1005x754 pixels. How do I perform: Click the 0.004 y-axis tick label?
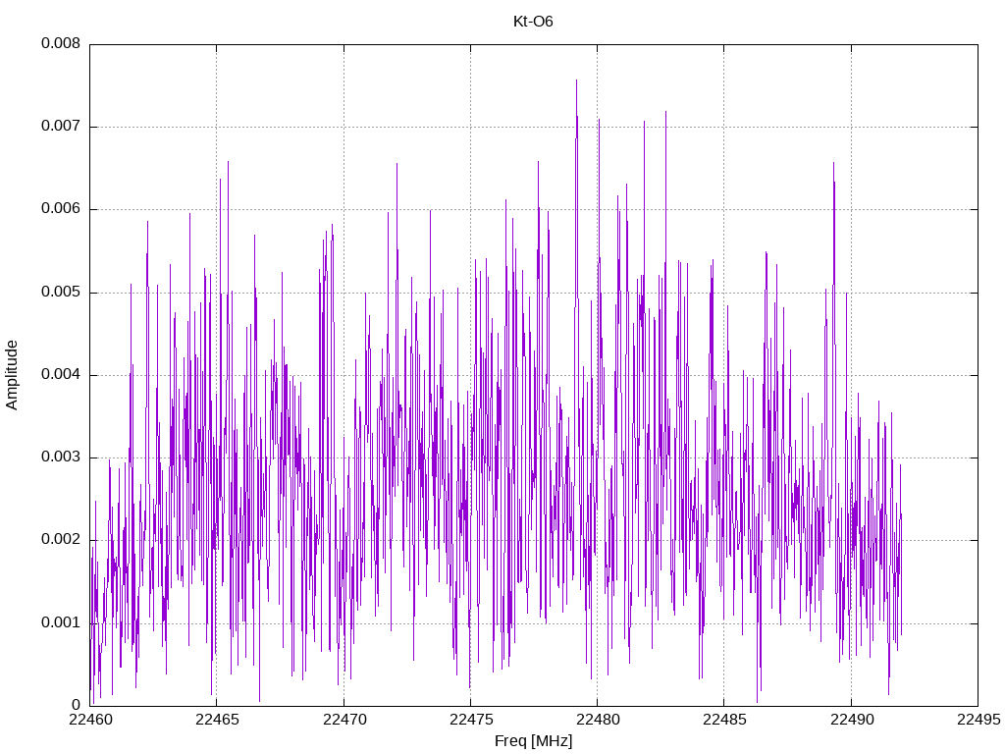click(61, 374)
